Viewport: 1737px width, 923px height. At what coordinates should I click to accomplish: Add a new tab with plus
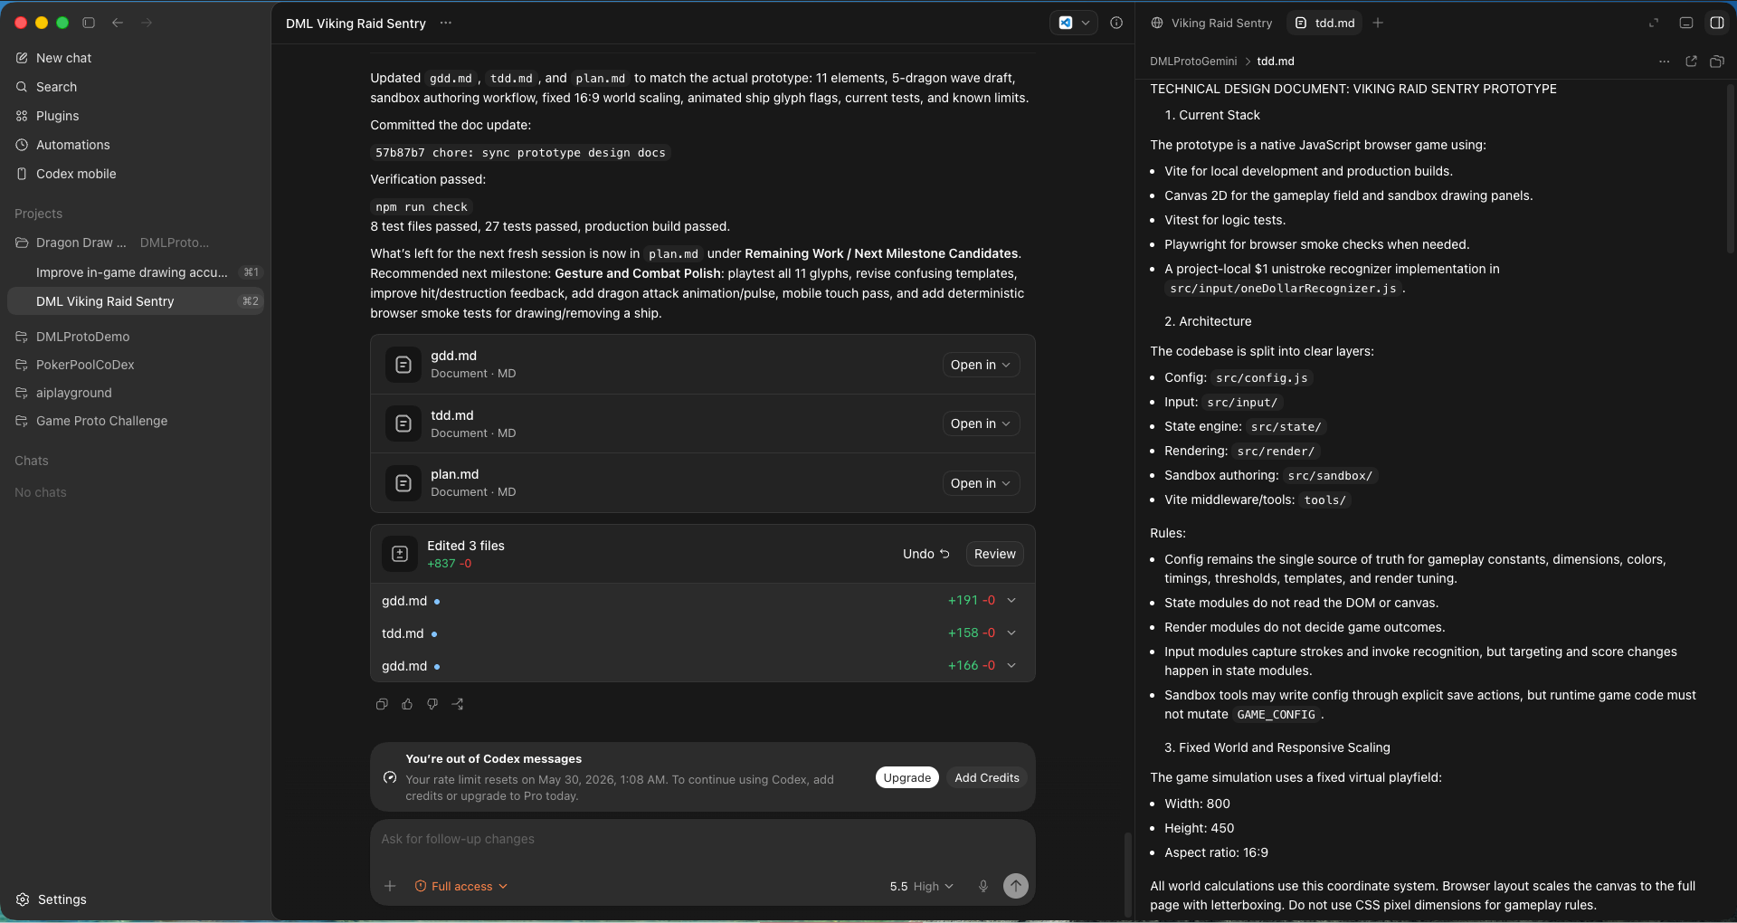[1378, 23]
